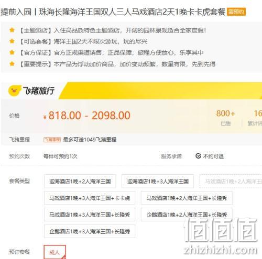This screenshot has width=262, height=259.
Task: Choose 马戏酒店1晚+3人海洋王国+长隆秀 option
Action: click(x=90, y=215)
